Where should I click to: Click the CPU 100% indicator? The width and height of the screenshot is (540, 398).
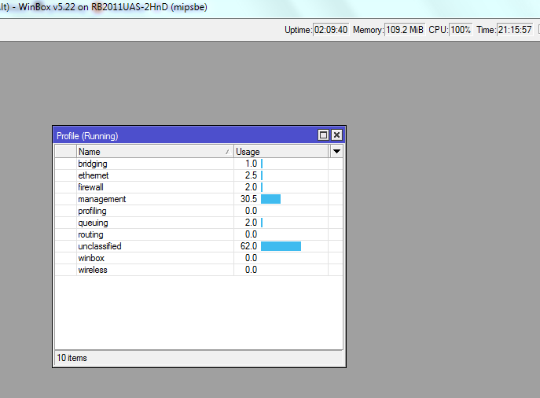tap(461, 30)
